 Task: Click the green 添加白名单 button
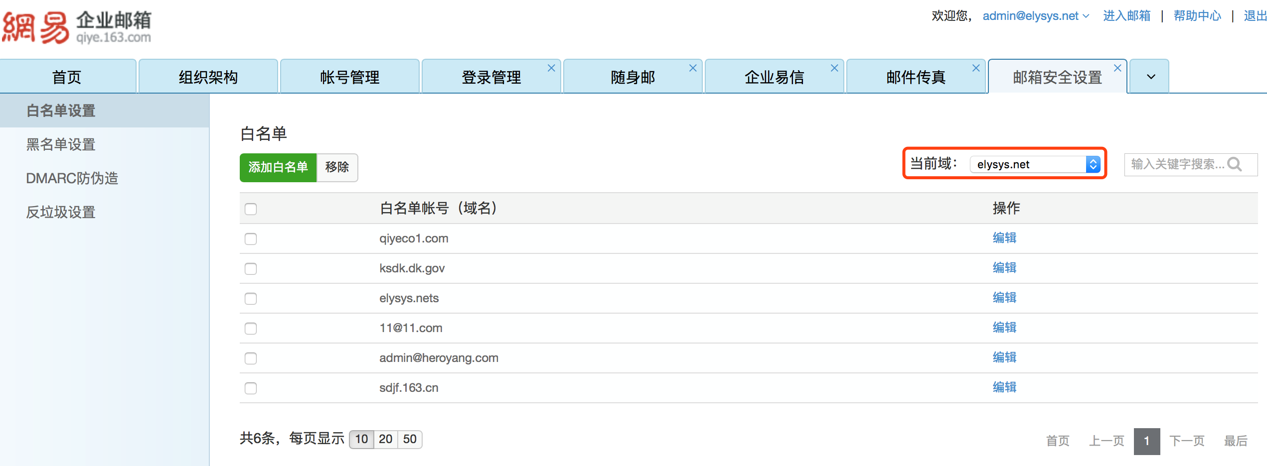tap(278, 167)
